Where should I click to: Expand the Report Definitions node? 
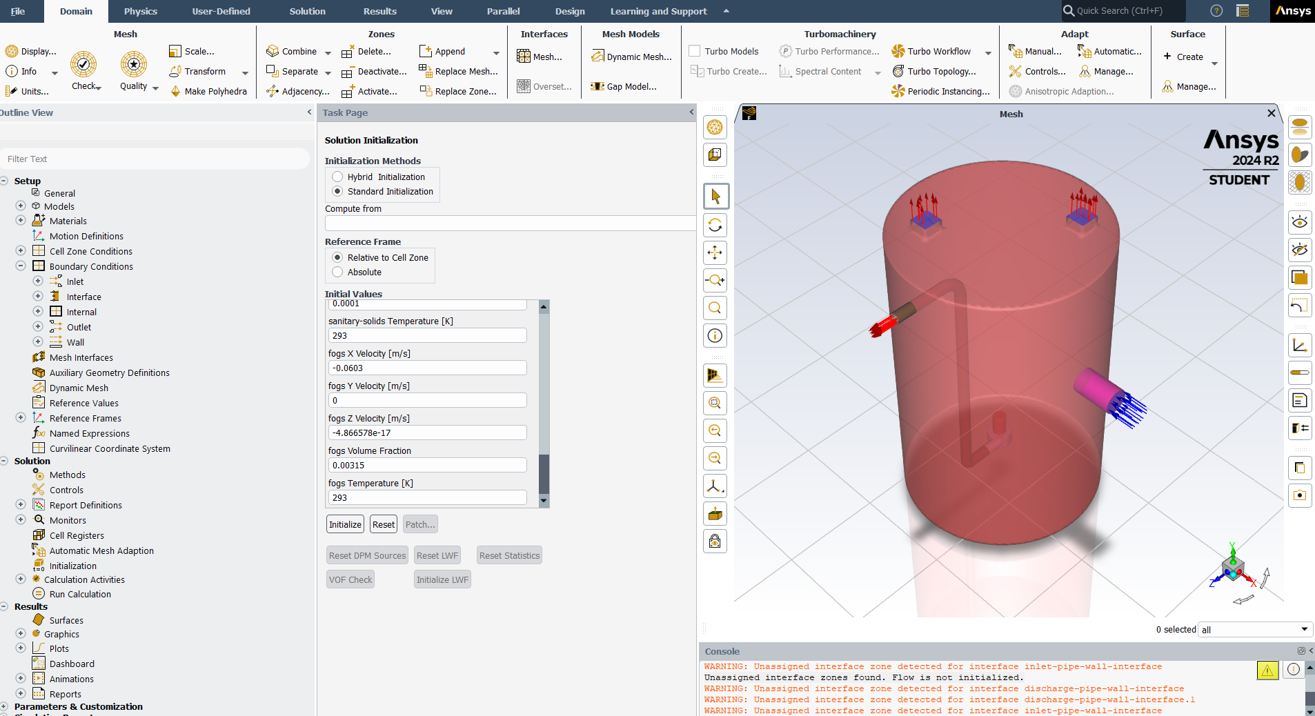pos(21,505)
